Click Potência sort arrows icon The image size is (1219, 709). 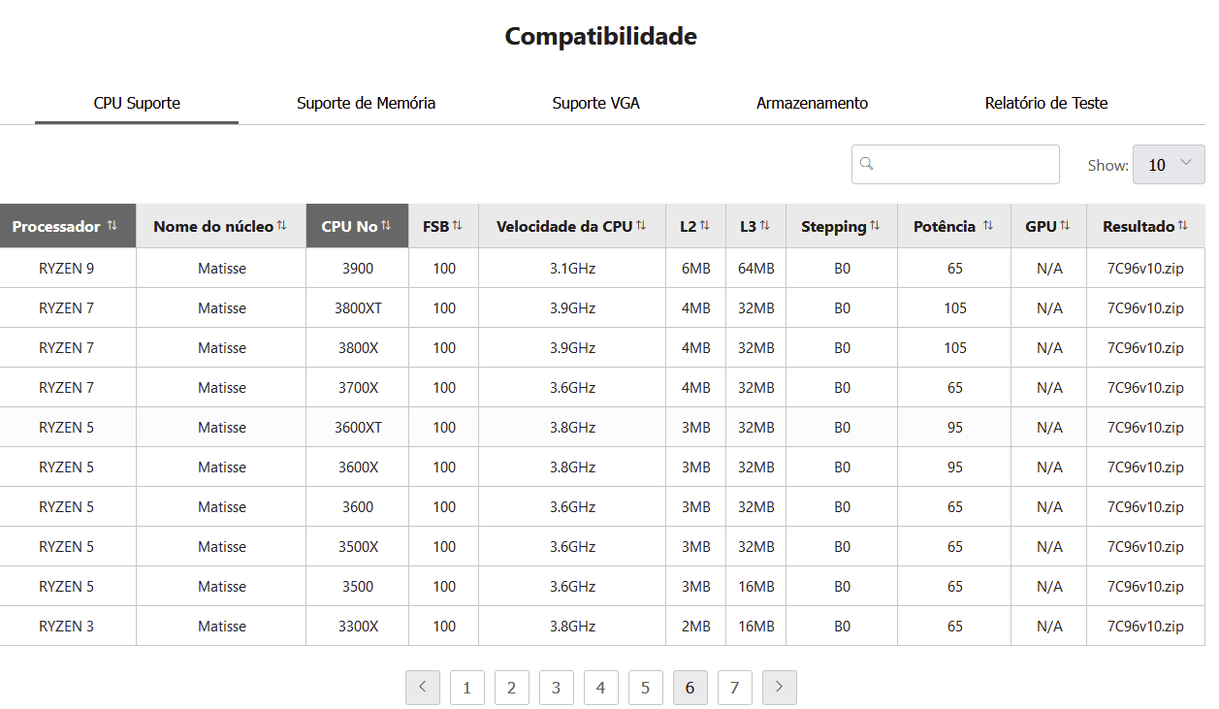point(988,225)
